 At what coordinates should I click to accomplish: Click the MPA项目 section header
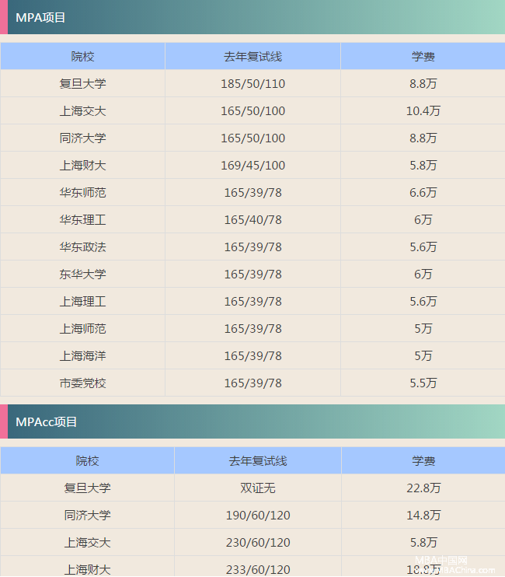pos(40,17)
